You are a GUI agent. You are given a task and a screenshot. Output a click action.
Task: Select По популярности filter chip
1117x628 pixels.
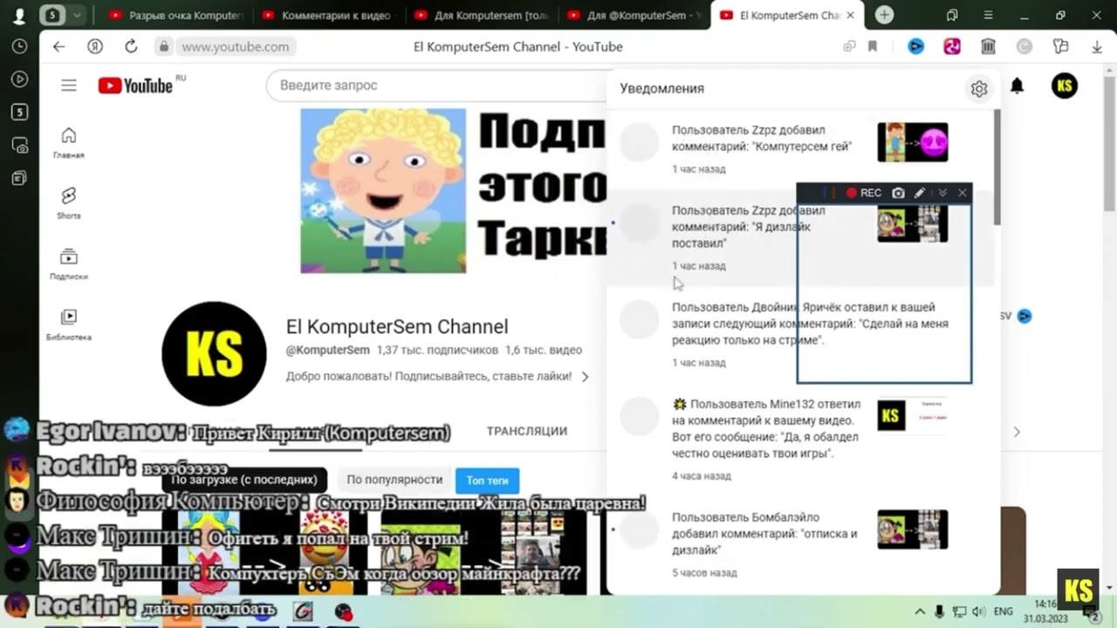coord(394,480)
